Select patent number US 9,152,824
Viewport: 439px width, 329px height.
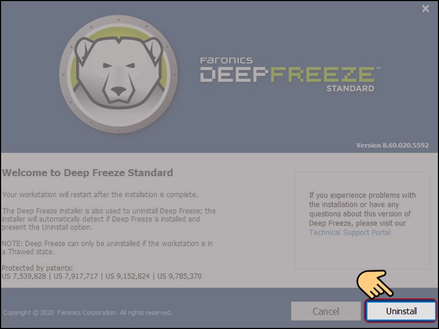pyautogui.click(x=127, y=276)
